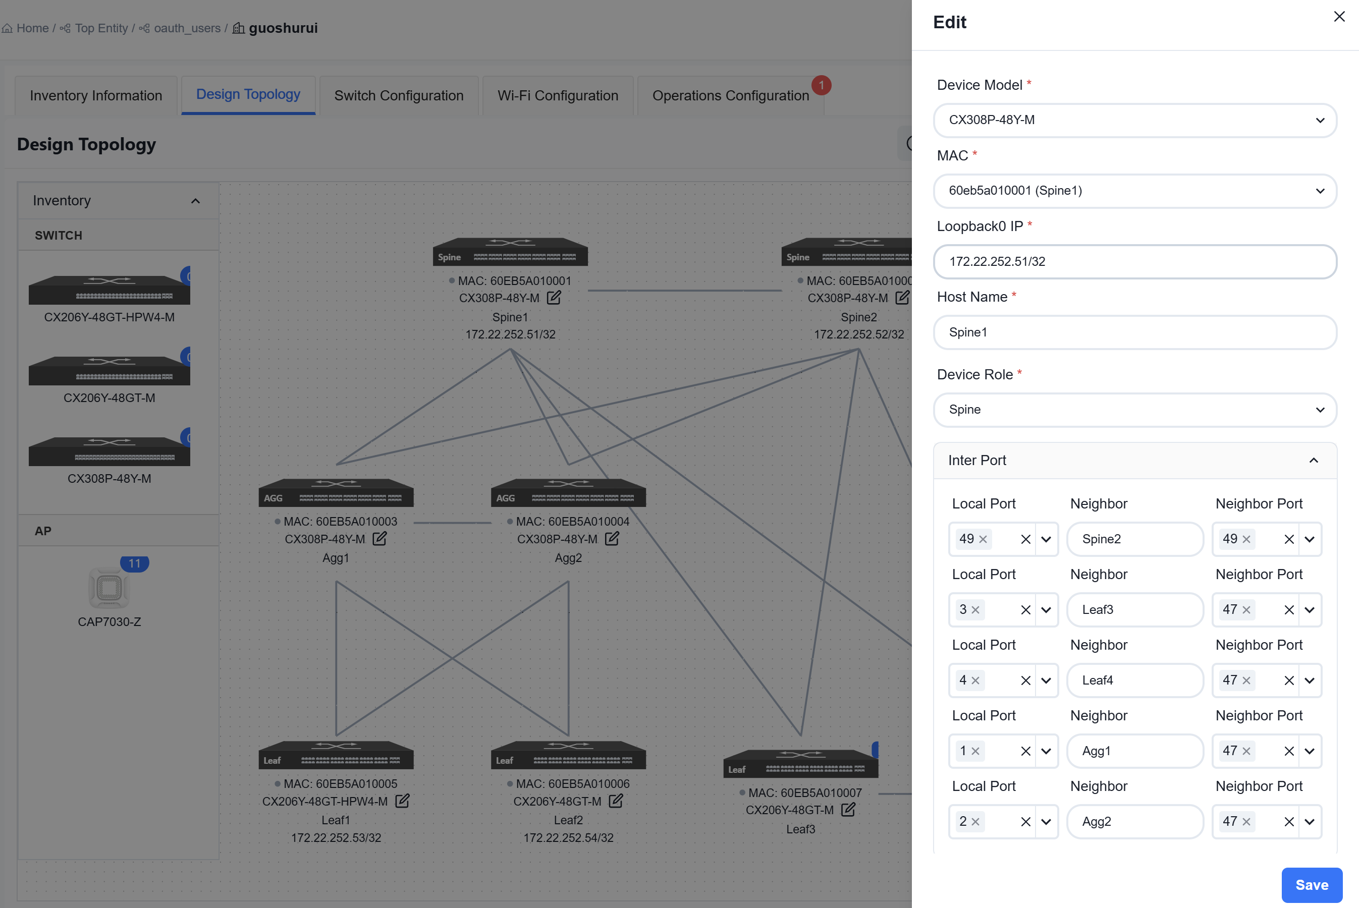This screenshot has width=1359, height=908.
Task: Clear neighbor port selection in Agg2 row
Action: coord(1289,822)
